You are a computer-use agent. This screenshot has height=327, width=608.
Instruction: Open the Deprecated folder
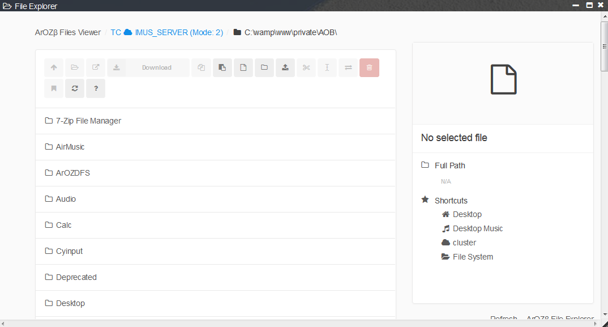tap(76, 277)
